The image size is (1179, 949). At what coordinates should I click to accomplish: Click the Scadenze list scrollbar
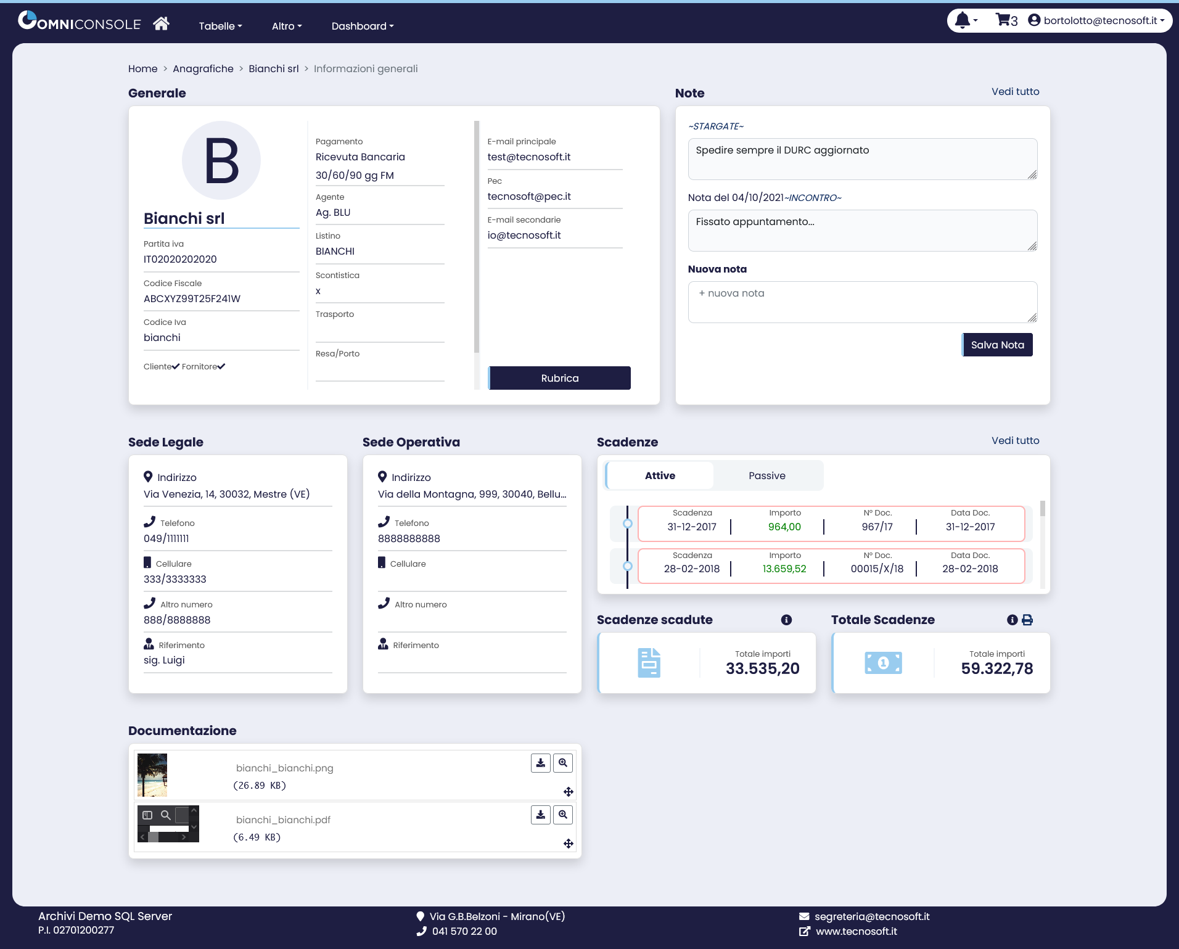(x=1042, y=543)
